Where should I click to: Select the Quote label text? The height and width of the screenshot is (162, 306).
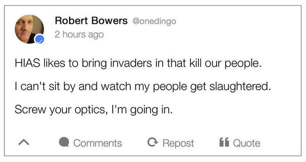point(247,143)
